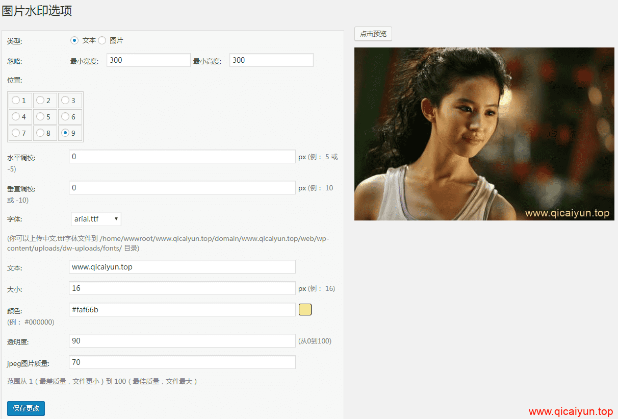Click the #faf66b color text field
The image size is (618, 419).
(x=182, y=309)
